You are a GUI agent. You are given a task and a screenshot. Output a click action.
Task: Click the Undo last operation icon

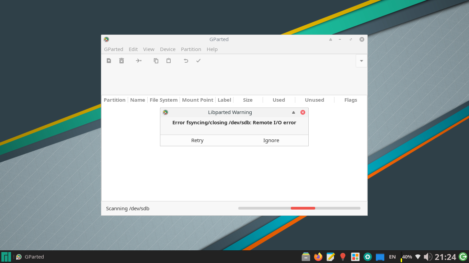[x=186, y=61]
